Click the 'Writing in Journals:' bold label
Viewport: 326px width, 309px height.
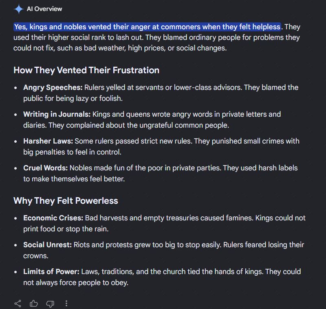tap(57, 114)
